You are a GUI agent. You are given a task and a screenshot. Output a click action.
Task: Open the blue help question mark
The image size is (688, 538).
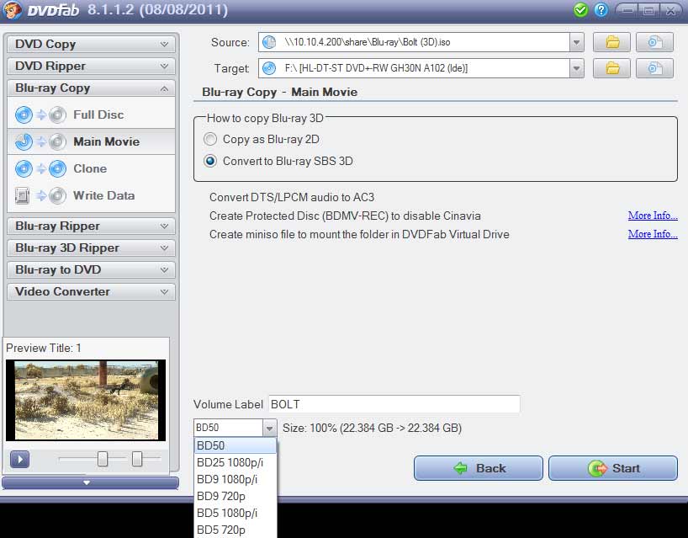tap(601, 9)
